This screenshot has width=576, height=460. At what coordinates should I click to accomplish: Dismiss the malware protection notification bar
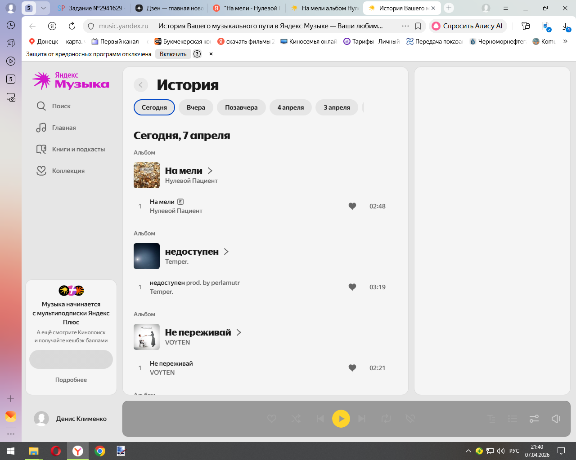pos(211,54)
